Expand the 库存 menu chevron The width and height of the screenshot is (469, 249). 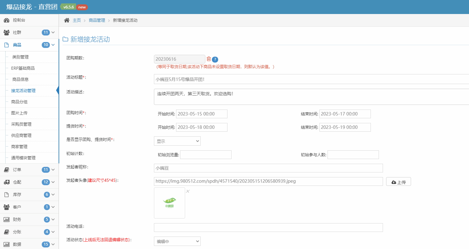click(53, 195)
